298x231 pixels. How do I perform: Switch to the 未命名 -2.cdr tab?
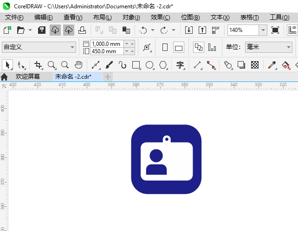78,76
